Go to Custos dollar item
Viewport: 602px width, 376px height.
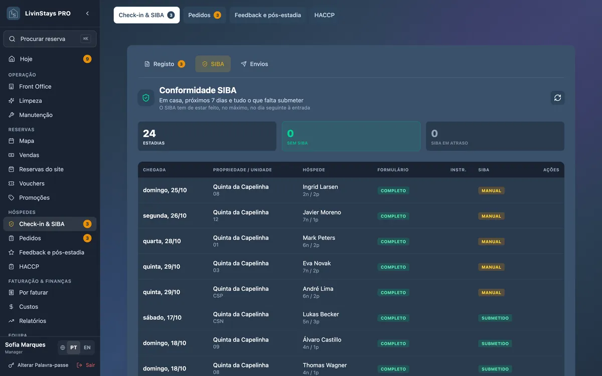[x=50, y=307]
